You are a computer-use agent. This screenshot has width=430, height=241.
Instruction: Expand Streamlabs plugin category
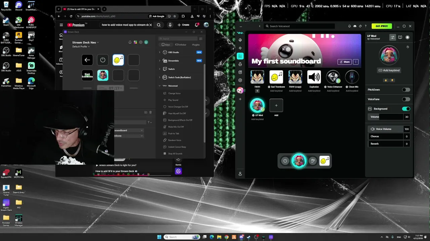(160, 61)
